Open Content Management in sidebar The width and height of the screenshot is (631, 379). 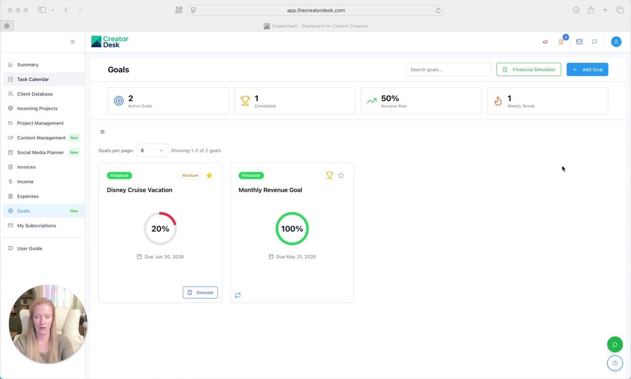coord(43,138)
